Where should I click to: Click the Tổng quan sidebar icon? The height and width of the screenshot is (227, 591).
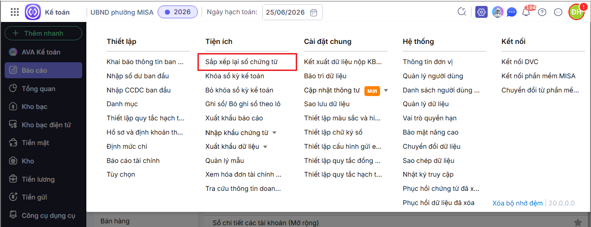pos(13,89)
